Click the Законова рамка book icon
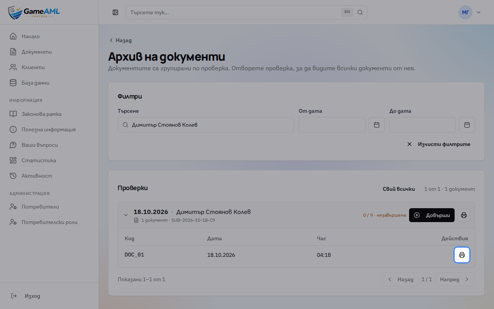This screenshot has height=309, width=494. click(13, 114)
